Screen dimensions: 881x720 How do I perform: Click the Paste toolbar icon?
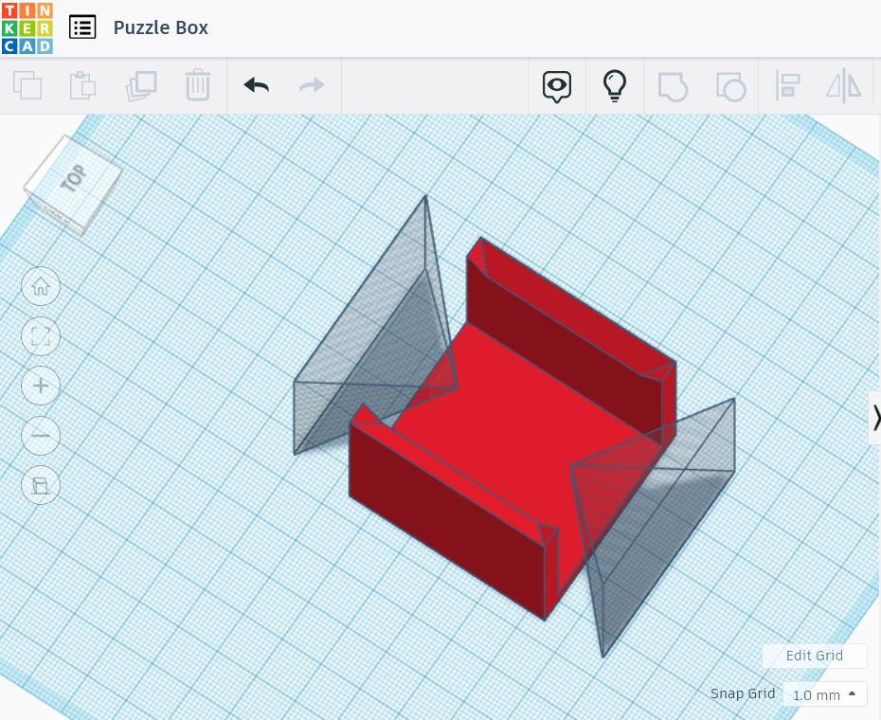[82, 85]
